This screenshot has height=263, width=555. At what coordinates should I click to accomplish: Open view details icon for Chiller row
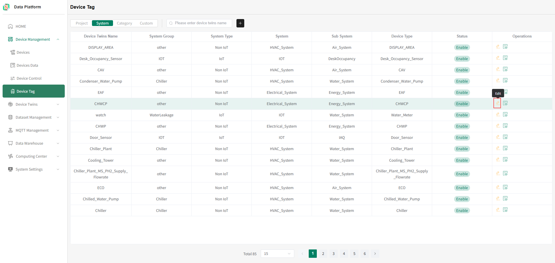[505, 210]
